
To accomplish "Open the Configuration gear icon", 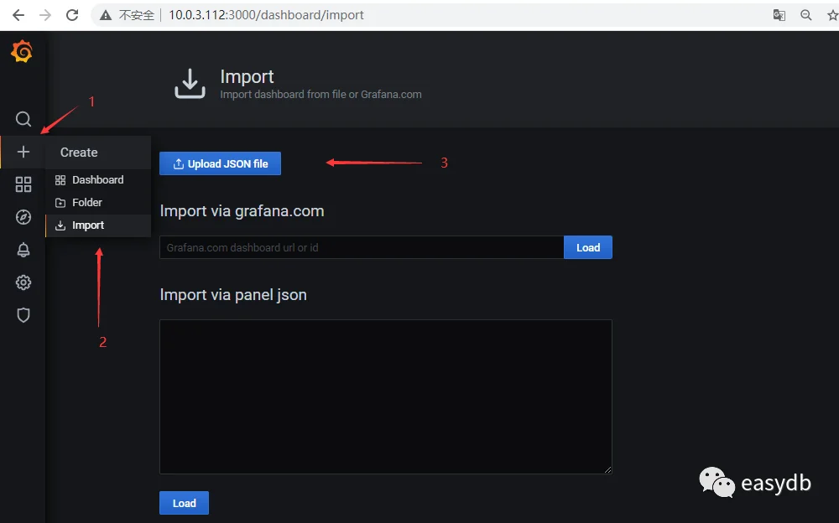I will 23,282.
